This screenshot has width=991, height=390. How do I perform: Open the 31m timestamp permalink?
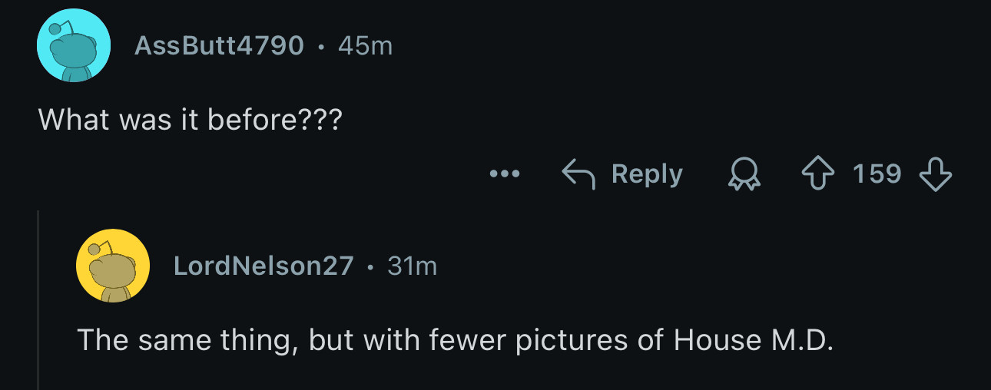click(412, 266)
